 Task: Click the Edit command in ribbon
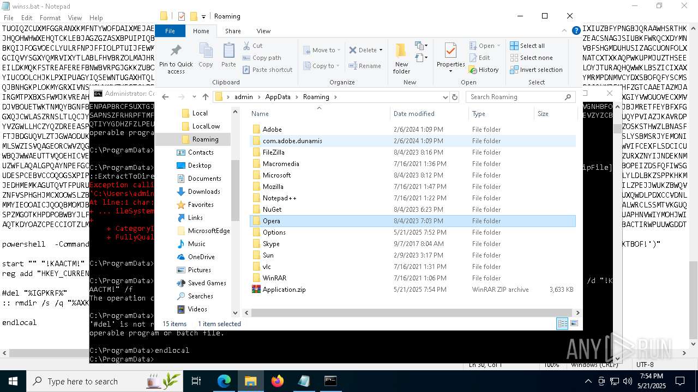pos(479,58)
